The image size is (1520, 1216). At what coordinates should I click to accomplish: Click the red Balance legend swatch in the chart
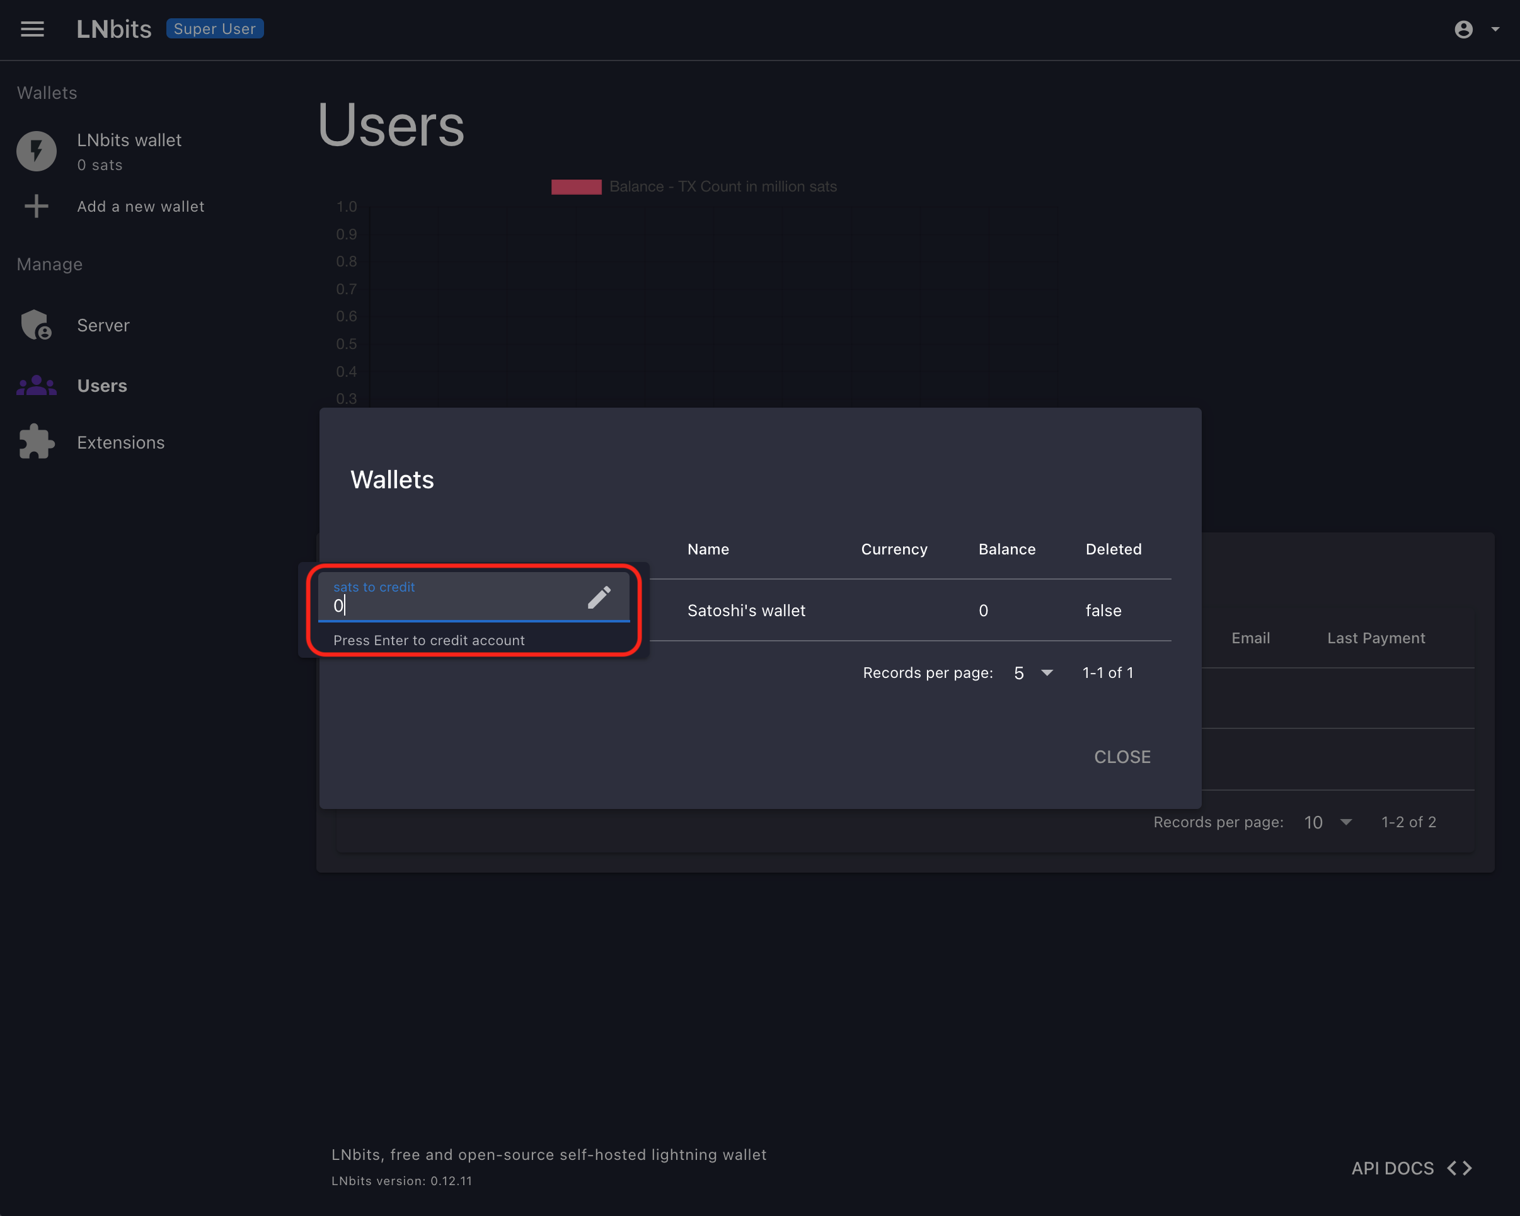(576, 186)
